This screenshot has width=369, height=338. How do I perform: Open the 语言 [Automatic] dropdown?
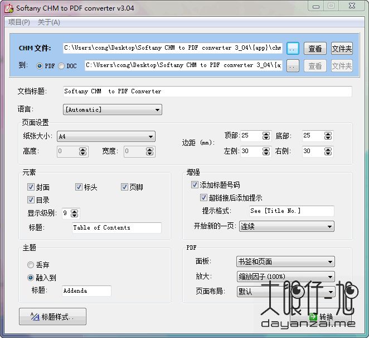click(113, 110)
